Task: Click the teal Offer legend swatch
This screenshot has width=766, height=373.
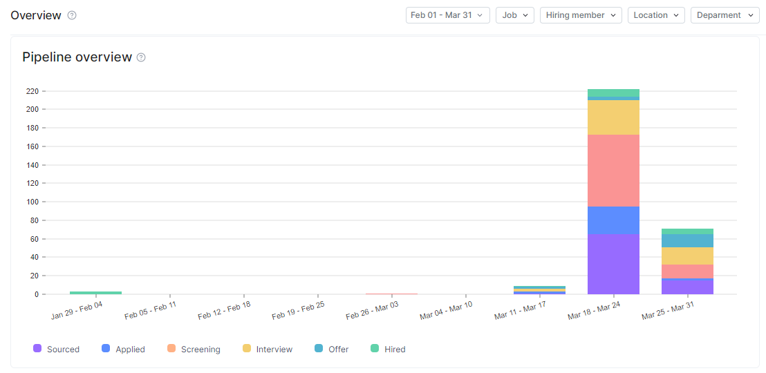Action: [319, 348]
